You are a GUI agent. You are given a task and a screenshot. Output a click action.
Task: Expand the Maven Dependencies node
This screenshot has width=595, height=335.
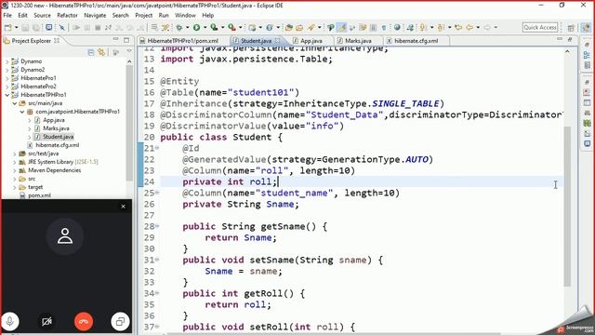[15, 170]
